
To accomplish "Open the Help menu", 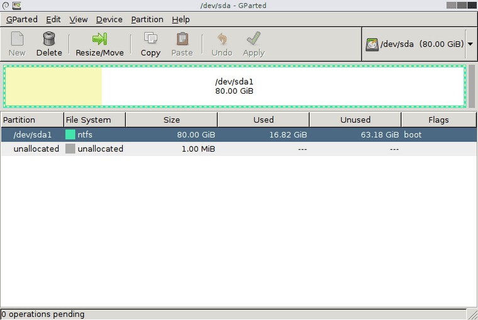I will (181, 19).
